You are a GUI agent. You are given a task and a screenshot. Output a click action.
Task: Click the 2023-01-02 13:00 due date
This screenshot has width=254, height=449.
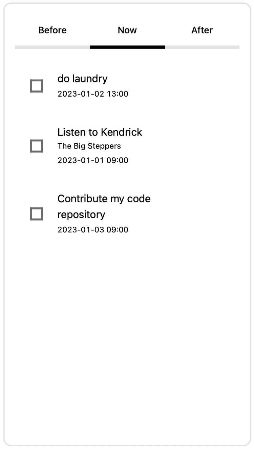(93, 94)
